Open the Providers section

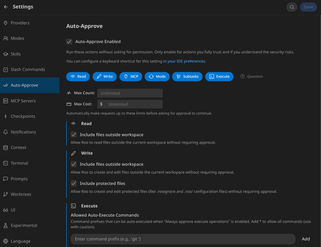tap(30, 23)
